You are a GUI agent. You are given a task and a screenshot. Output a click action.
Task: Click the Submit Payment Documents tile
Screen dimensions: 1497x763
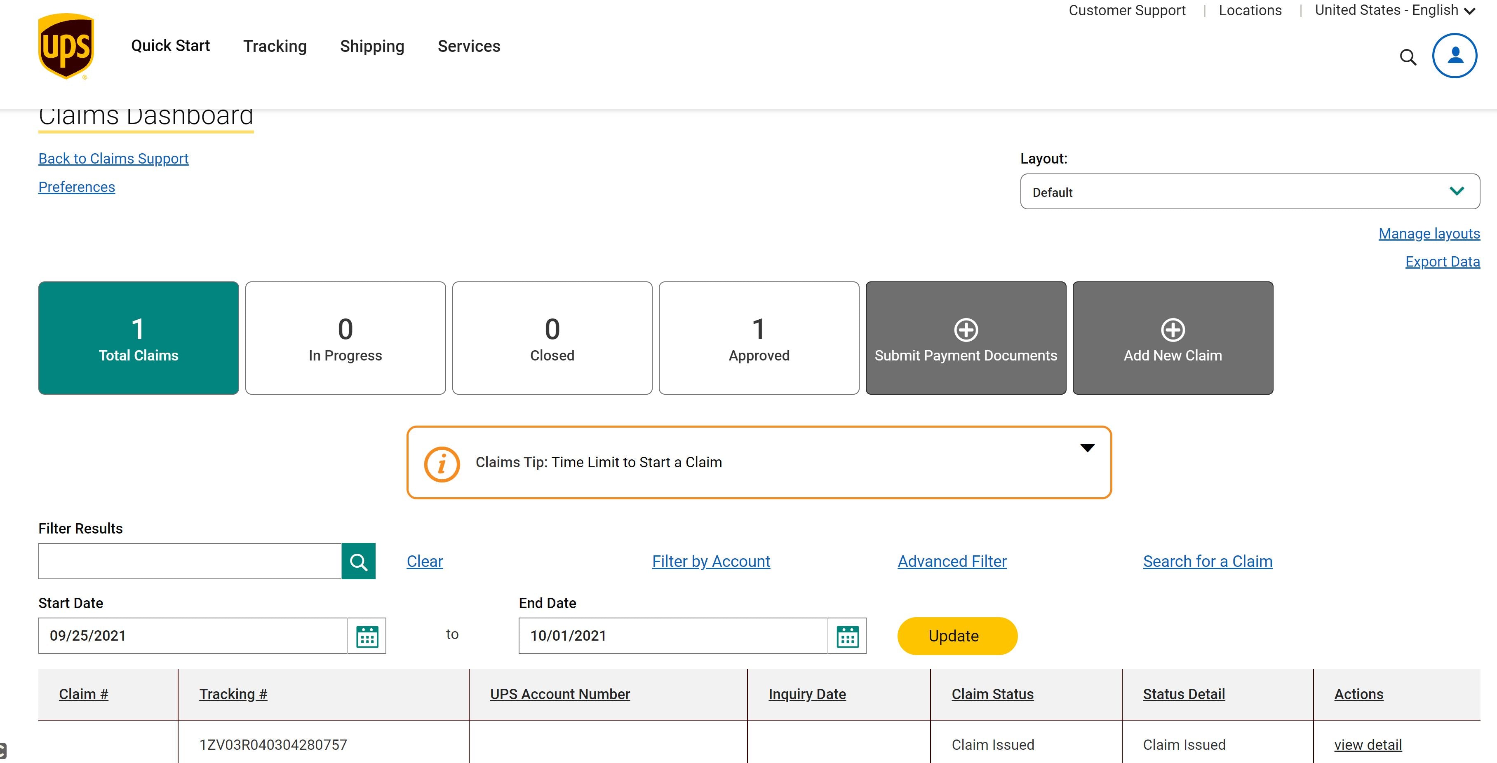pos(965,338)
